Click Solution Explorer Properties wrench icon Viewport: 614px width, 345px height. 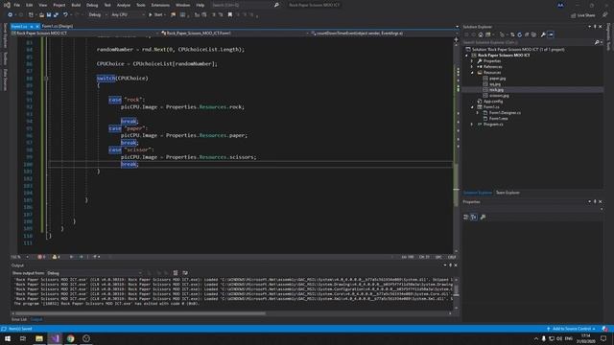543,34
